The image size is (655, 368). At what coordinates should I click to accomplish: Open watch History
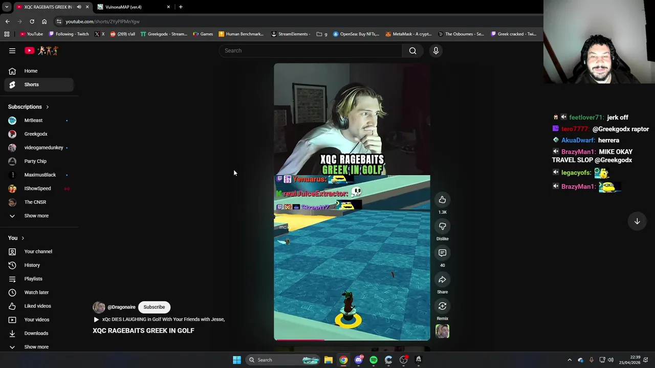click(39, 265)
